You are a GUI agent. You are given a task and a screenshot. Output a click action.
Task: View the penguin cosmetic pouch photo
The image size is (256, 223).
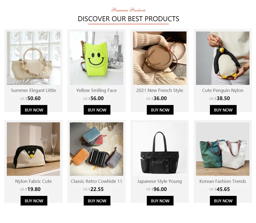(x=33, y=149)
